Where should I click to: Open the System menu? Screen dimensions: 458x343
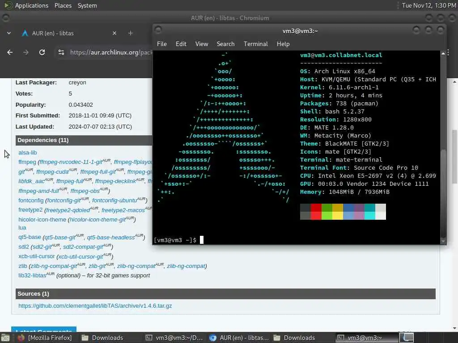[x=87, y=5]
